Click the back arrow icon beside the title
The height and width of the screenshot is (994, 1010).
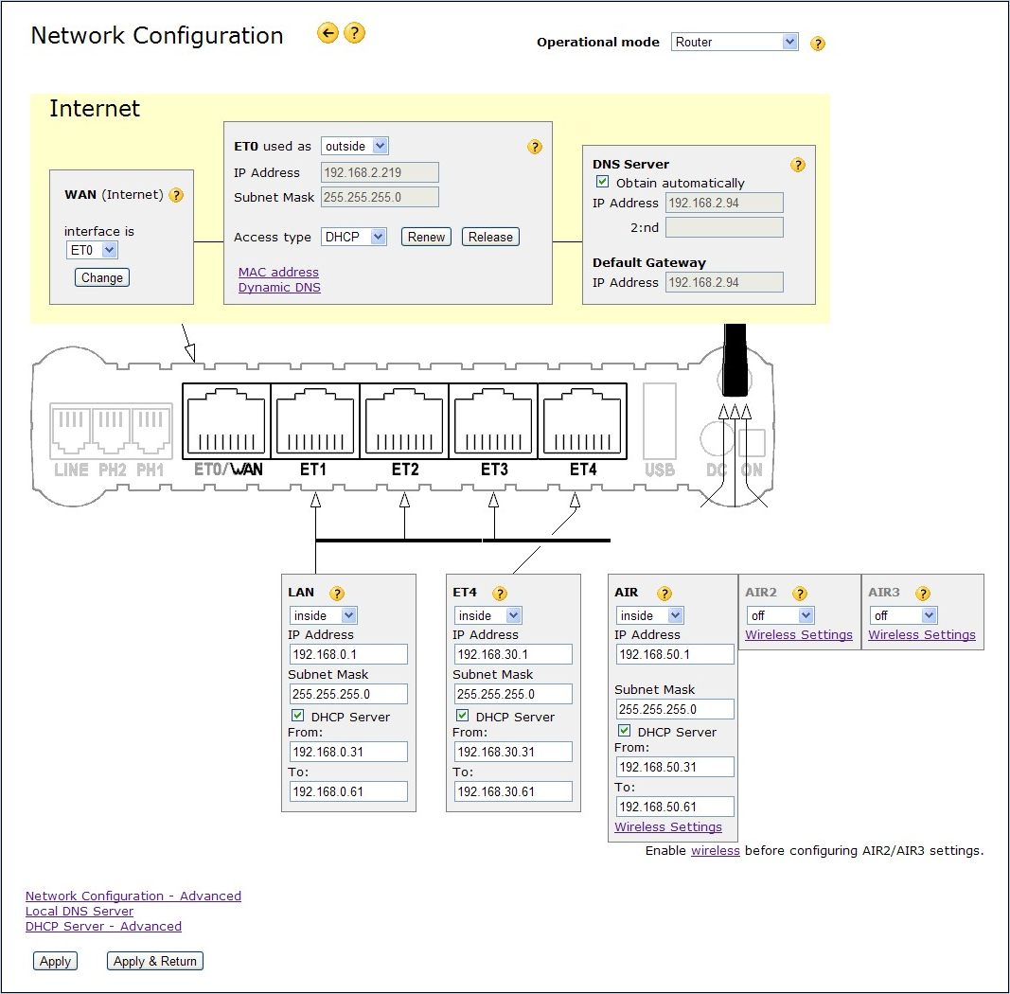[328, 34]
